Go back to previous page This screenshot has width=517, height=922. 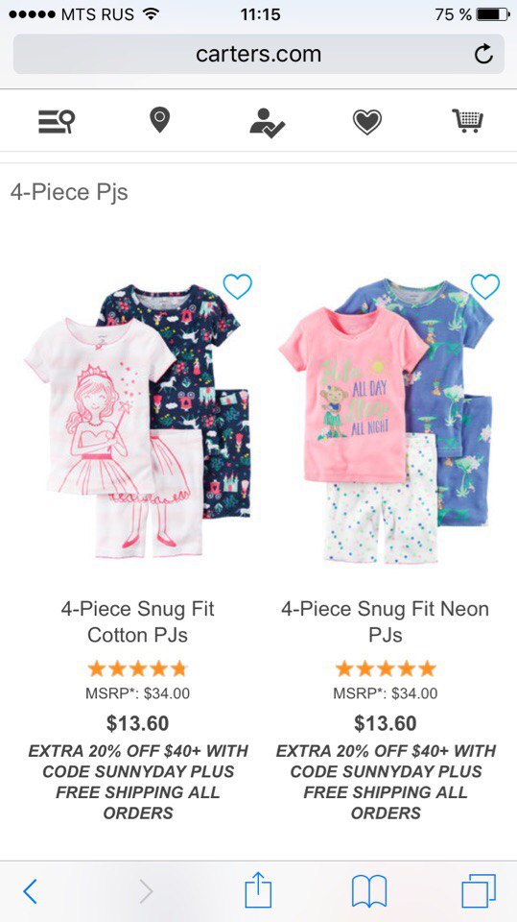[30, 891]
